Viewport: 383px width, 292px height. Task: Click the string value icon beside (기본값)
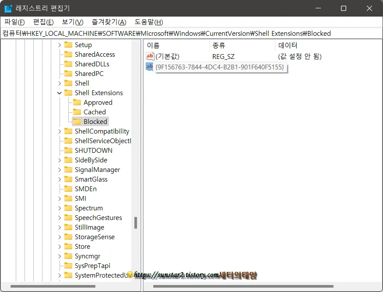pyautogui.click(x=150, y=56)
